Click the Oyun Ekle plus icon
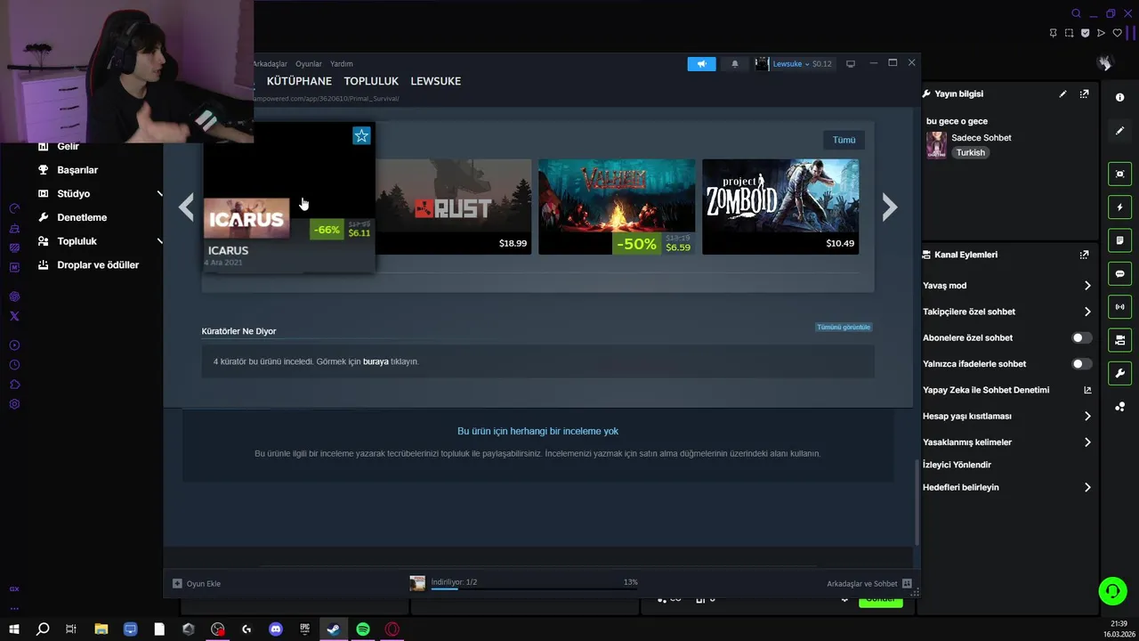Screen dimensions: 1139x641 pyautogui.click(x=177, y=583)
